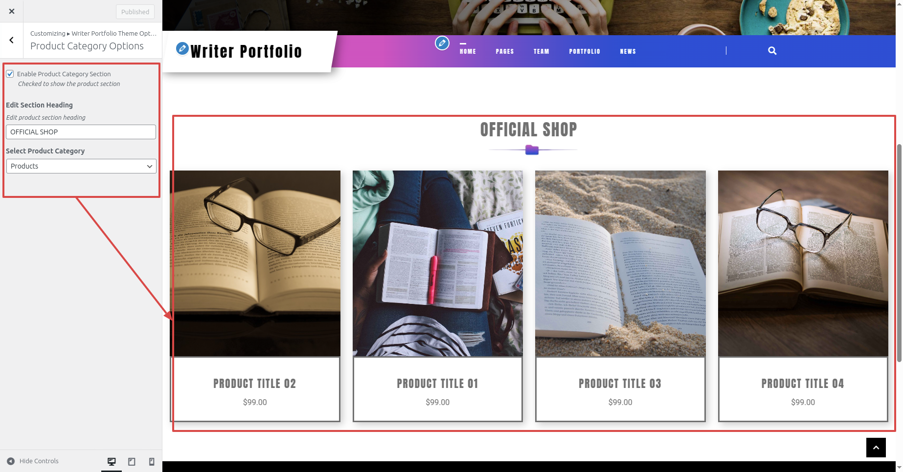Close the Customizer panel
The image size is (903, 472).
pyautogui.click(x=12, y=11)
